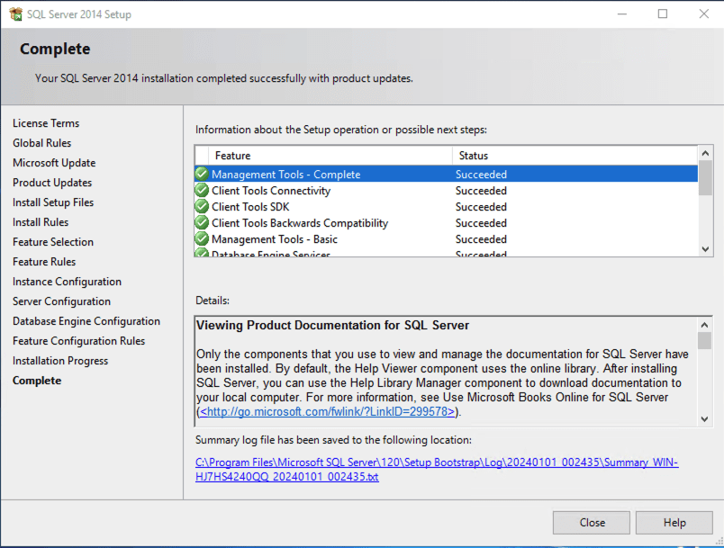This screenshot has width=724, height=548.
Task: Click green check icon beside Client Tools Connectivity
Action: 203,191
